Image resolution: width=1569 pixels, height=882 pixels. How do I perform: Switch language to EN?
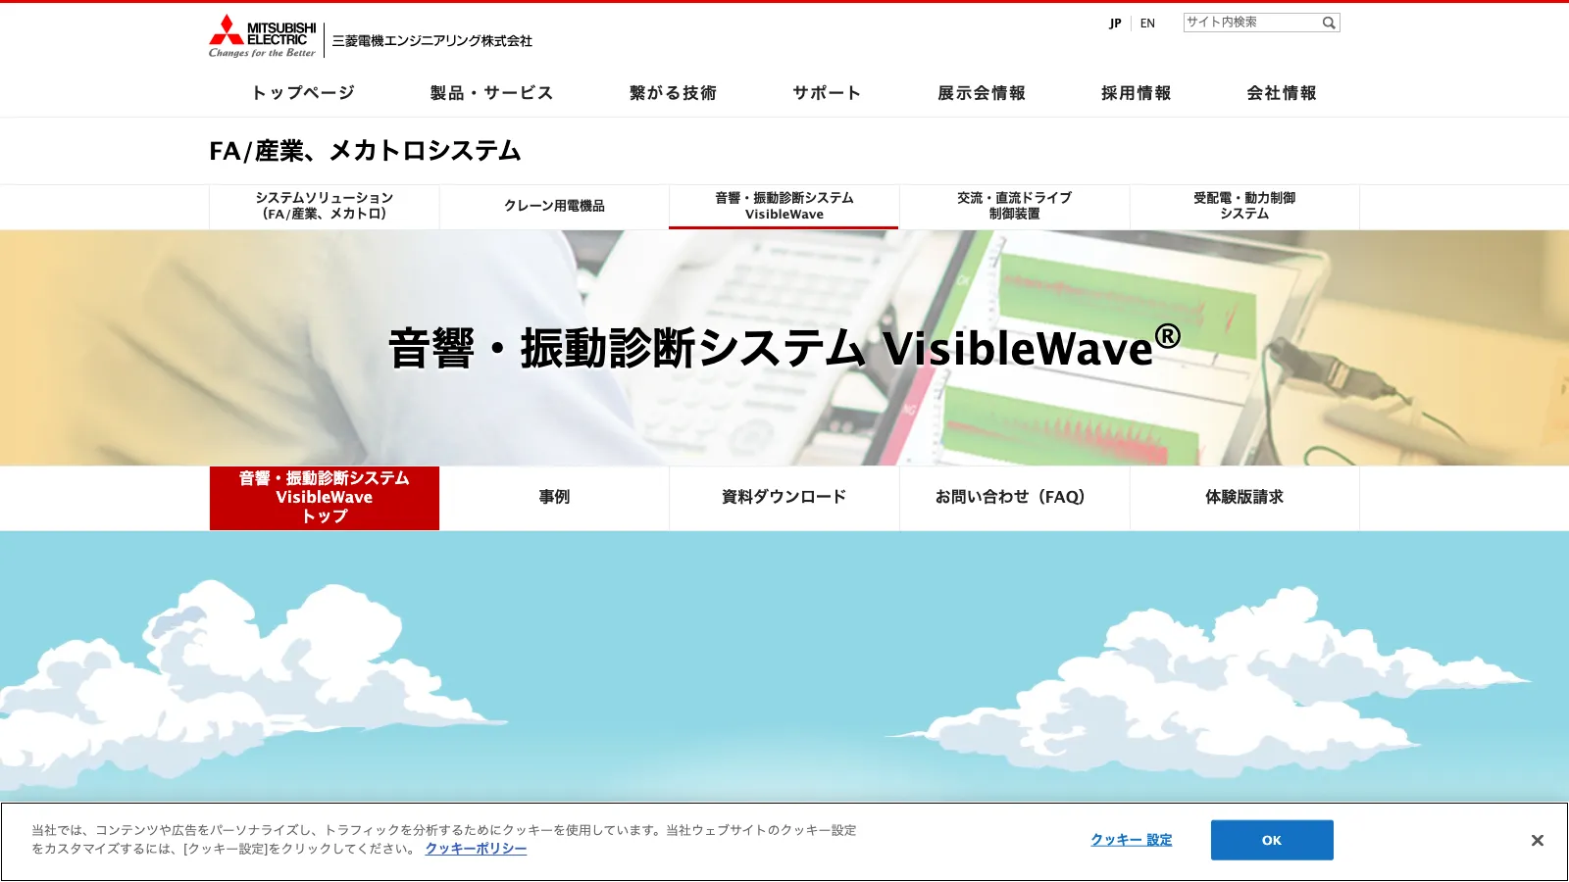(x=1147, y=24)
